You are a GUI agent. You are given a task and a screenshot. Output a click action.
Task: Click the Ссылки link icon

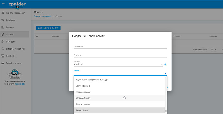click(x=3, y=34)
